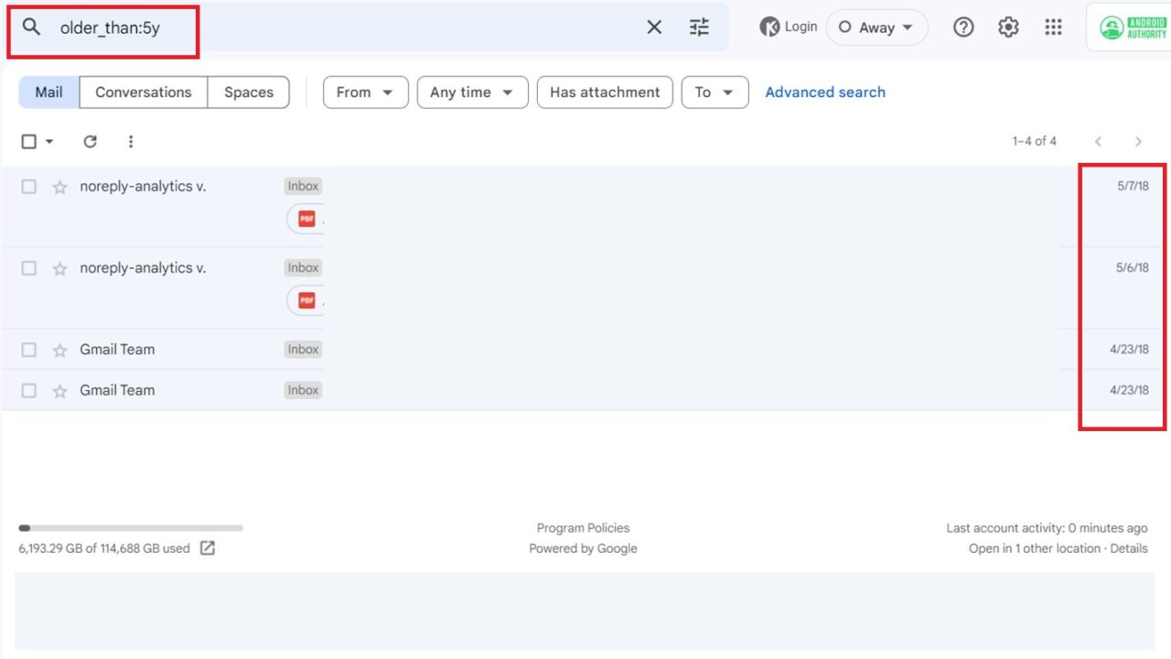Screen dimensions: 1171x659
Task: Open the three-dot More options menu
Action: tap(131, 141)
